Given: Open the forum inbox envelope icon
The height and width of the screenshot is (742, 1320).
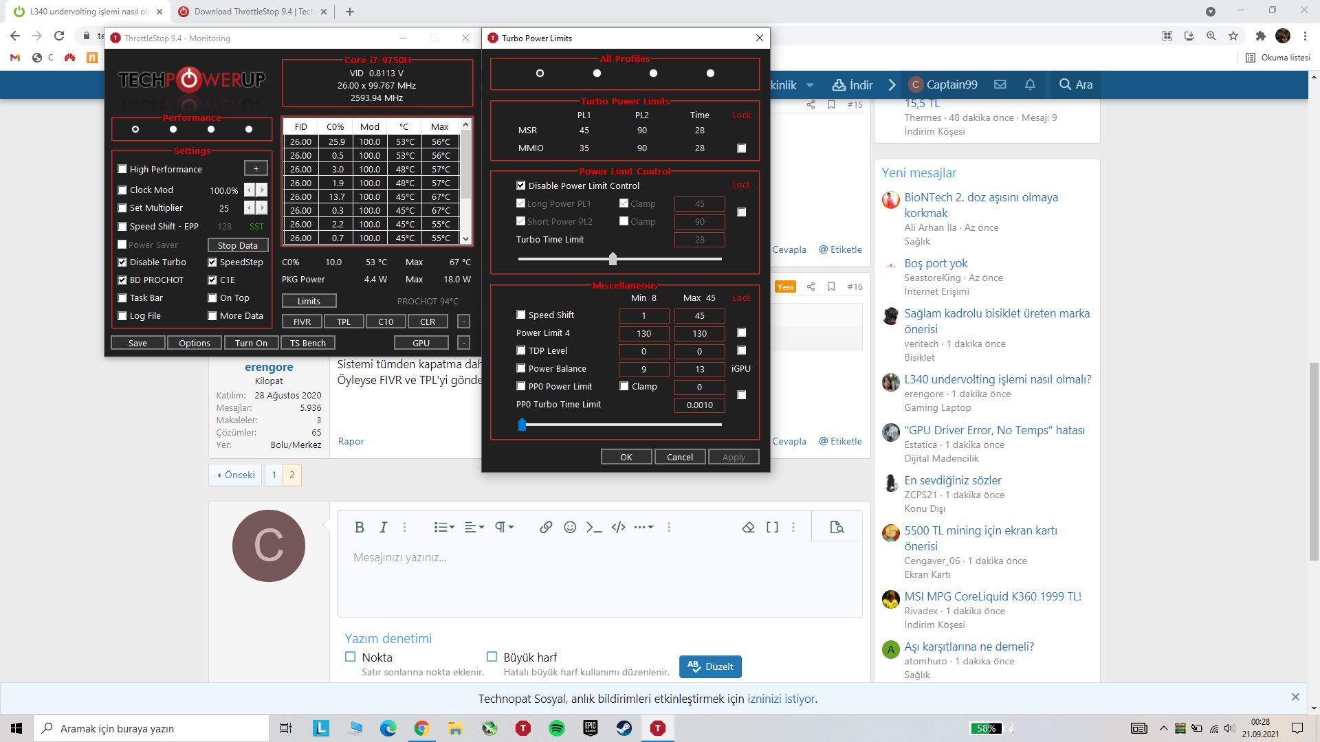Looking at the screenshot, I should pos(1000,85).
